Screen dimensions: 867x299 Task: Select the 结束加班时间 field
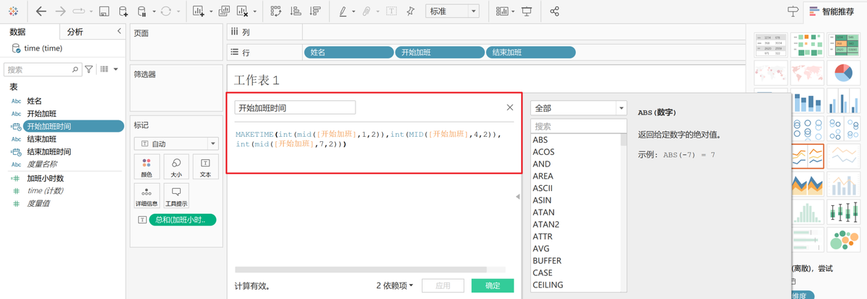click(x=48, y=152)
